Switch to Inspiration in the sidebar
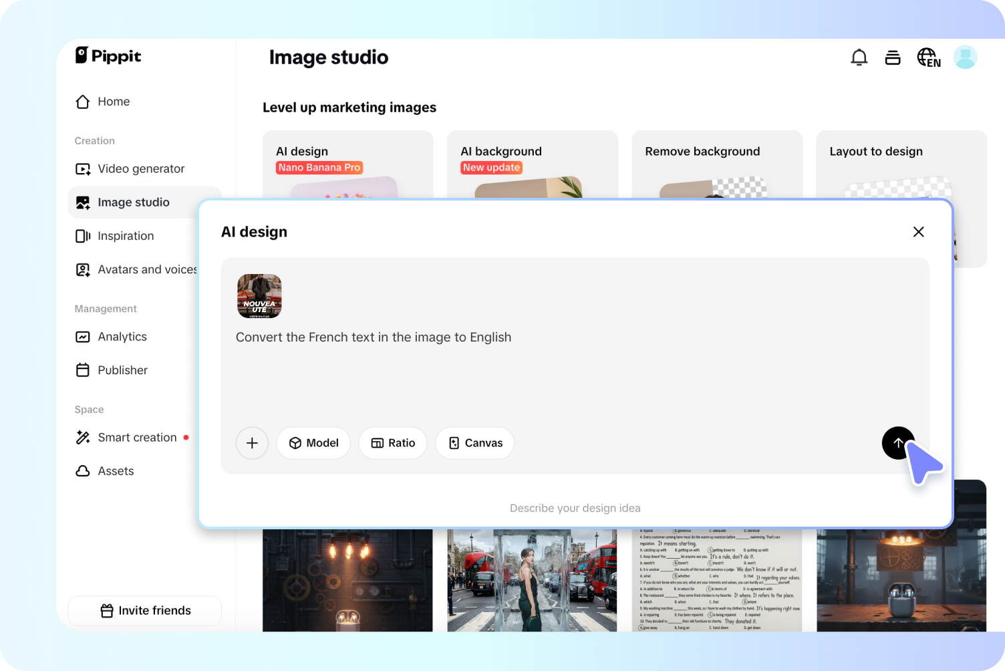Screen dimensions: 1005x671 click(126, 235)
